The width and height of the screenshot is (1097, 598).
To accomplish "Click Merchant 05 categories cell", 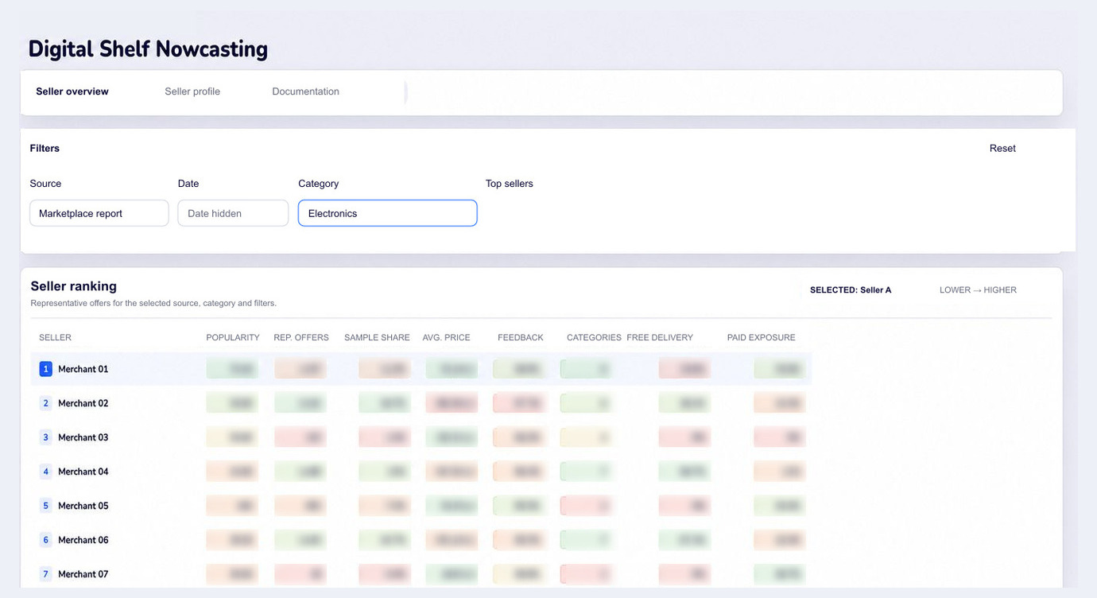I will coord(587,506).
